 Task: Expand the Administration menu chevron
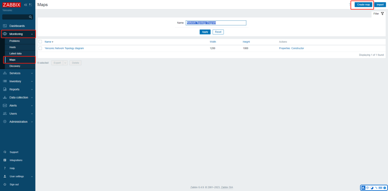click(x=32, y=122)
